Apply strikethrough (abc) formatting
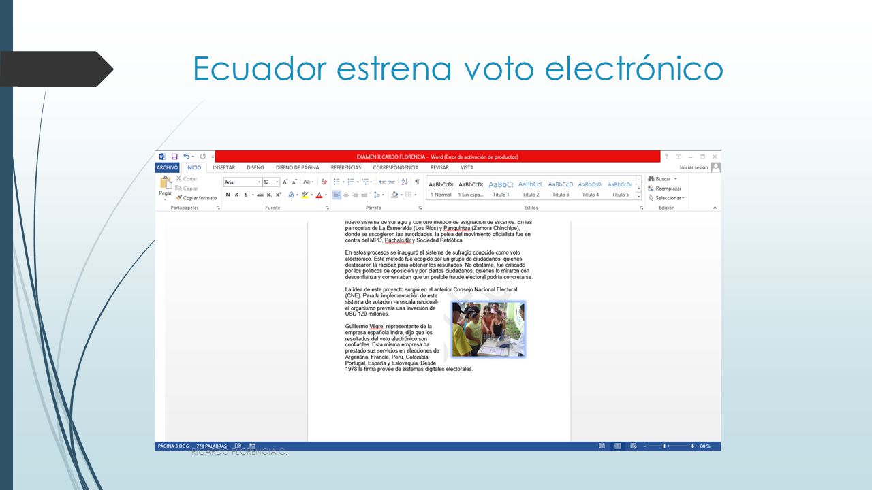Viewport: 872px width, 490px height. (260, 195)
